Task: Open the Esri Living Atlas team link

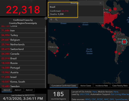Action: [120, 94]
